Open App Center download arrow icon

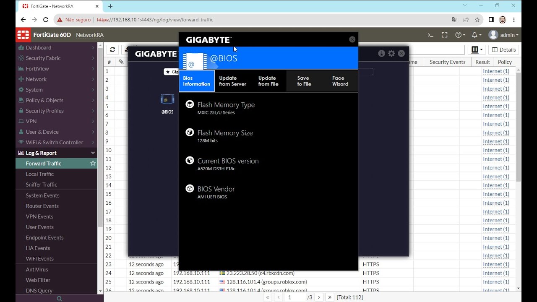click(x=381, y=53)
